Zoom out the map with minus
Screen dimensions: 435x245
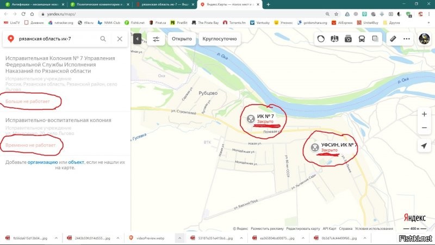(x=424, y=128)
